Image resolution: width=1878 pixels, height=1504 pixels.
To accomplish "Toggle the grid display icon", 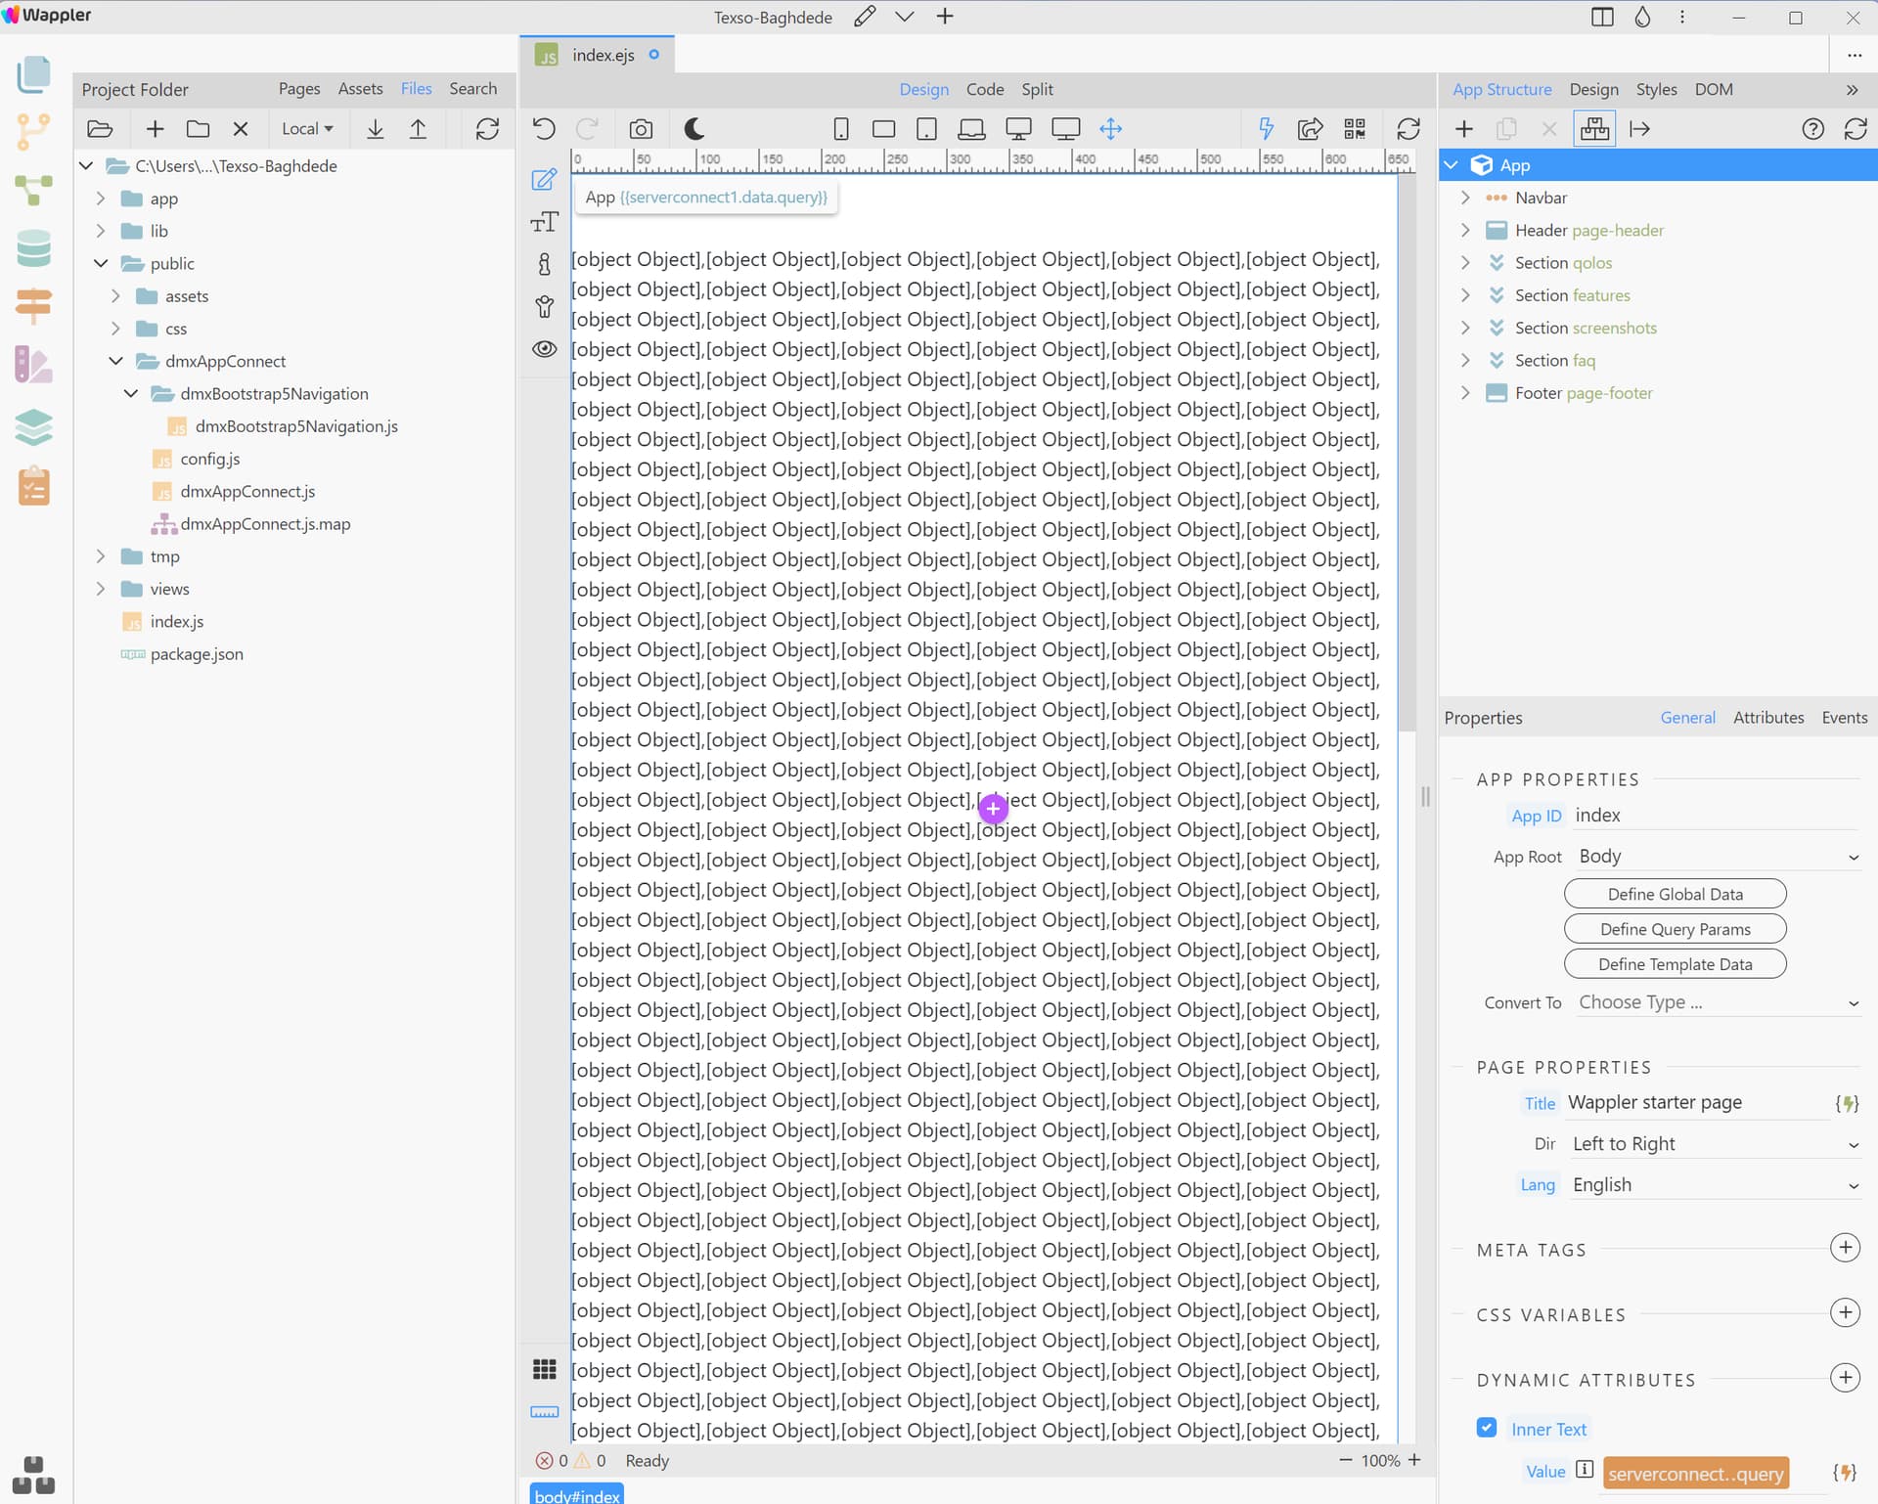I will point(544,1369).
